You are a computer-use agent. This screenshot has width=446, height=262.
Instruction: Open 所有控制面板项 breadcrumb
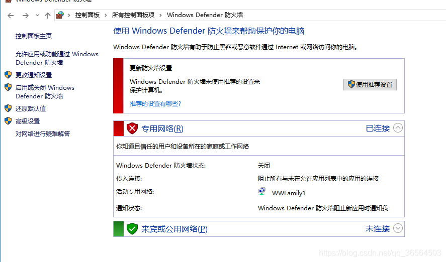tap(133, 15)
